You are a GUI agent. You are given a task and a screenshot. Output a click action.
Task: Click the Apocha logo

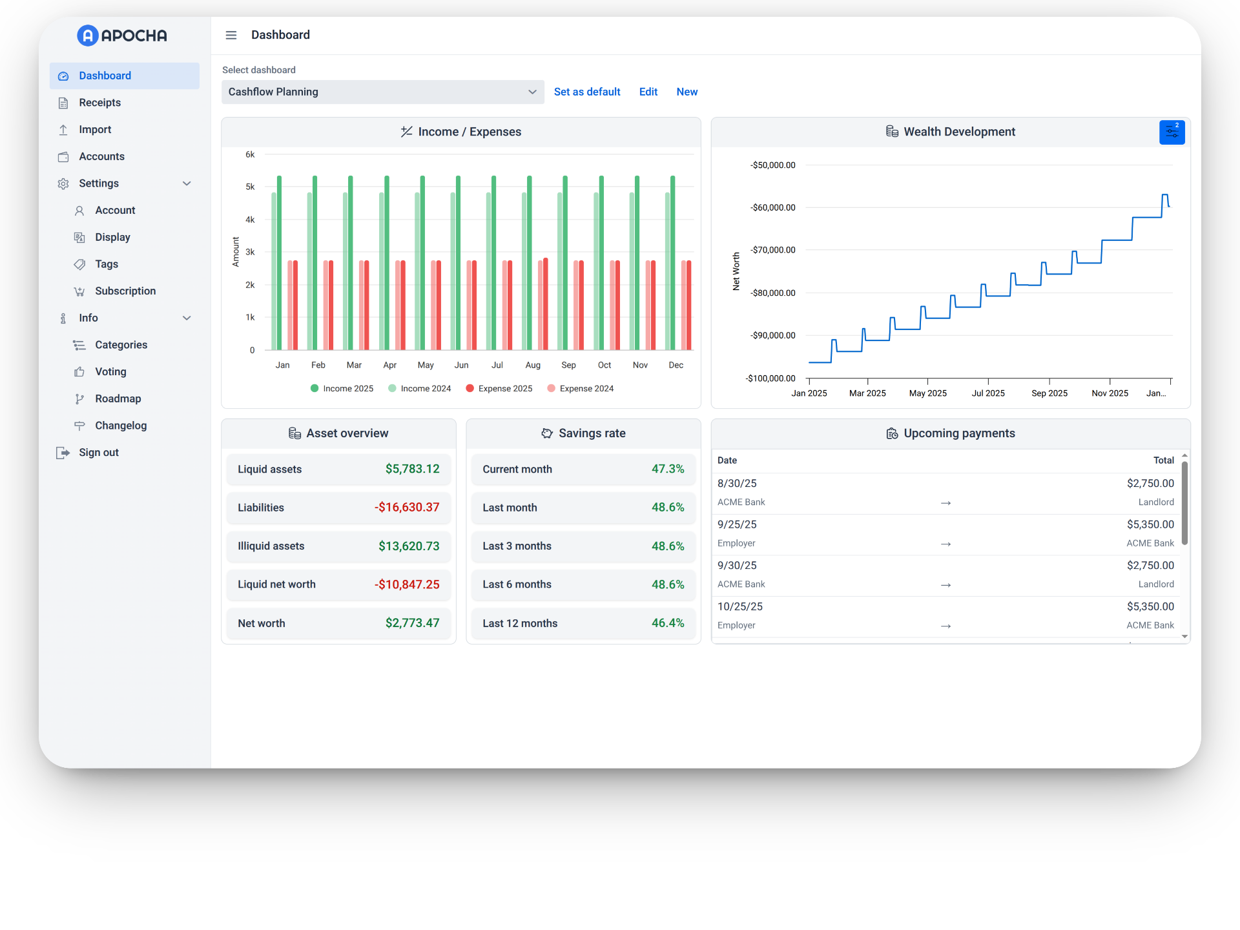coord(122,36)
